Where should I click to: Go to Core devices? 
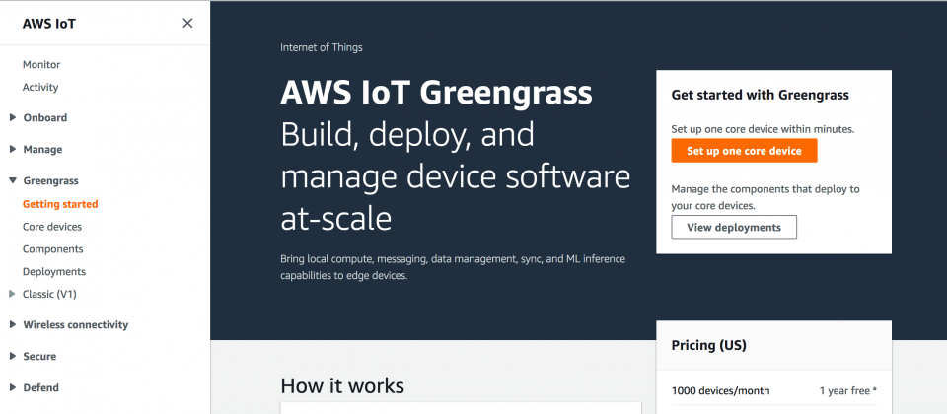(52, 227)
